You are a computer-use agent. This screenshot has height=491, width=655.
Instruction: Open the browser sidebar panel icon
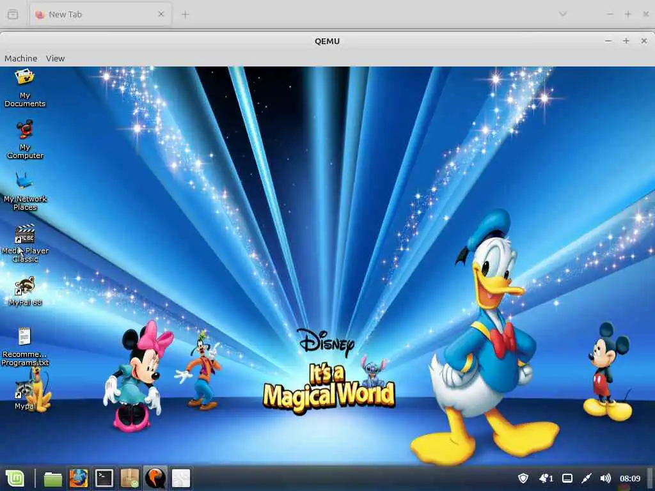13,14
